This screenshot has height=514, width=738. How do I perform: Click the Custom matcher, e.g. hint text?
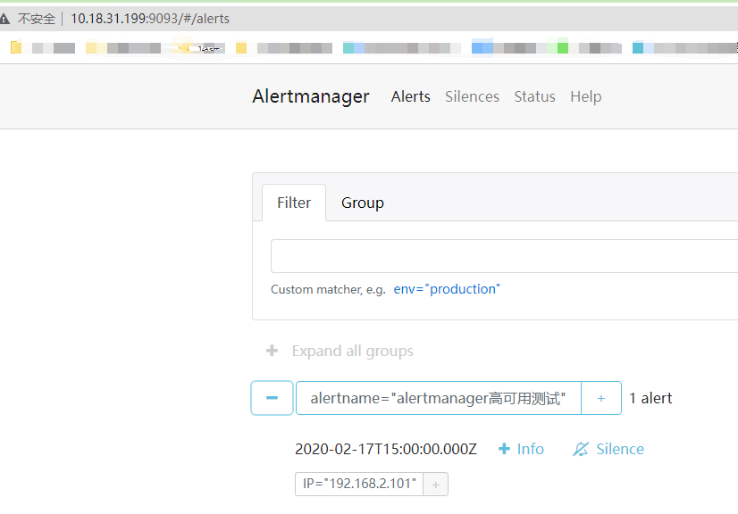[x=328, y=289]
